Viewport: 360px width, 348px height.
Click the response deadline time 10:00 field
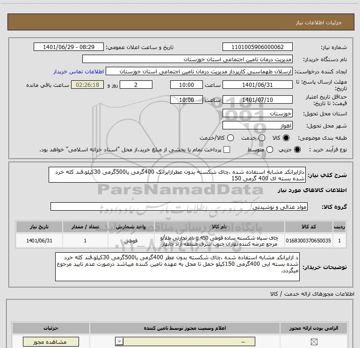(187, 85)
